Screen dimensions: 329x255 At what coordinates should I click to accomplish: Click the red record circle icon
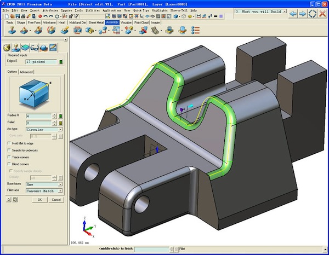(40, 16)
